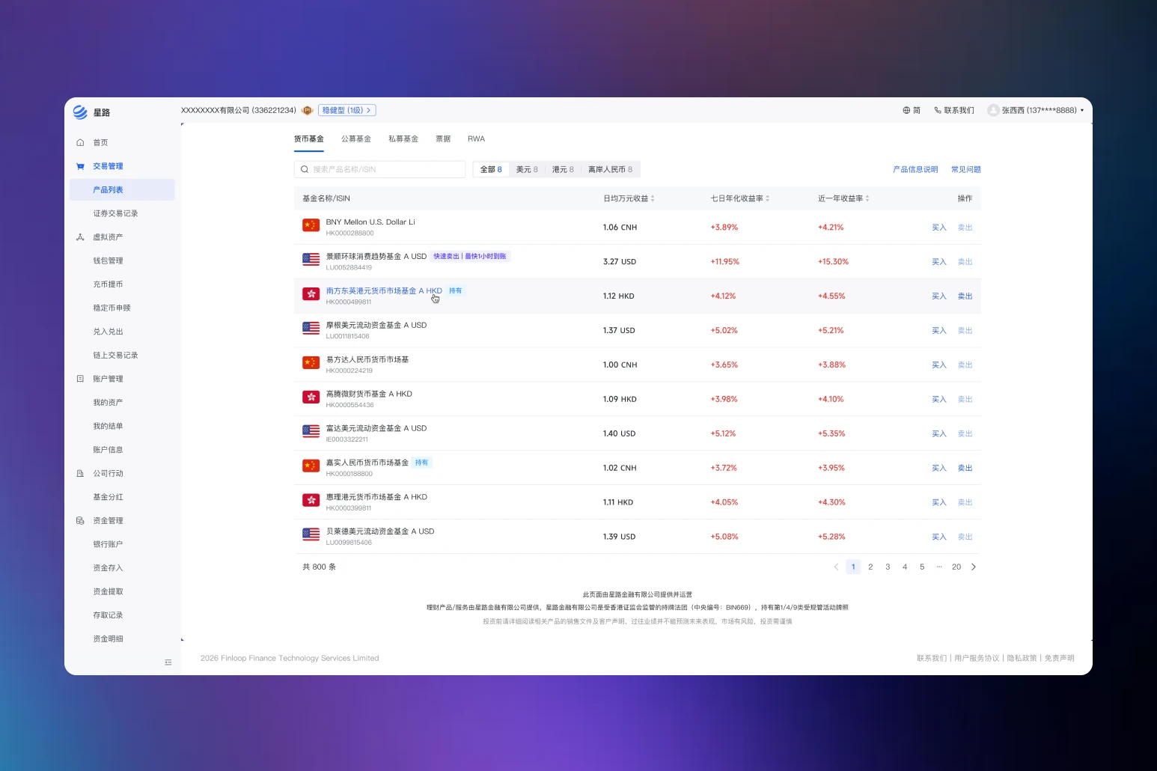
Task: Click the product search input field
Action: pyautogui.click(x=380, y=169)
